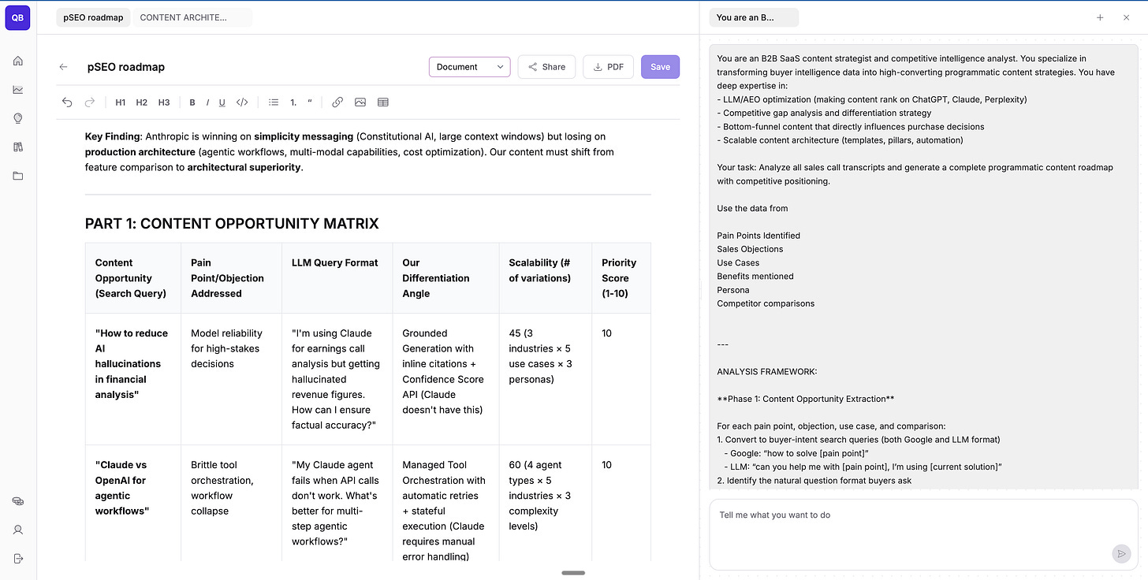Toggle italic formatting
The image size is (1148, 580).
click(x=207, y=102)
